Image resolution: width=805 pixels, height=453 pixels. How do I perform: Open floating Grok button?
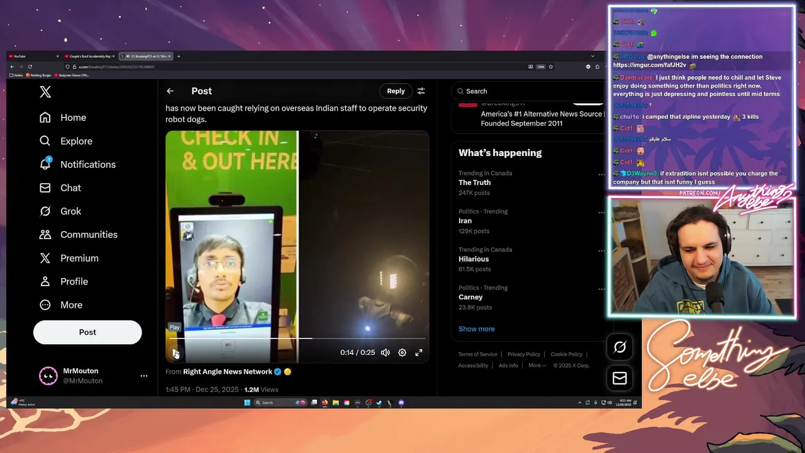pyautogui.click(x=619, y=347)
